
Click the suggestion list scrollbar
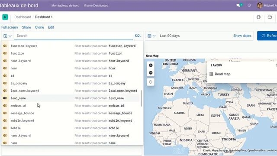[x=142, y=98]
